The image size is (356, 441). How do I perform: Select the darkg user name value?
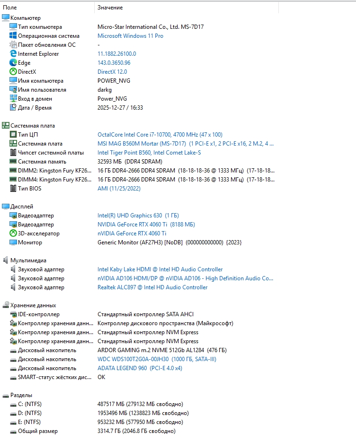point(105,90)
